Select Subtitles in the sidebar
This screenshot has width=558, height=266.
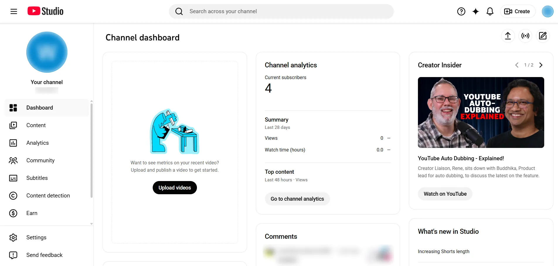(x=37, y=178)
